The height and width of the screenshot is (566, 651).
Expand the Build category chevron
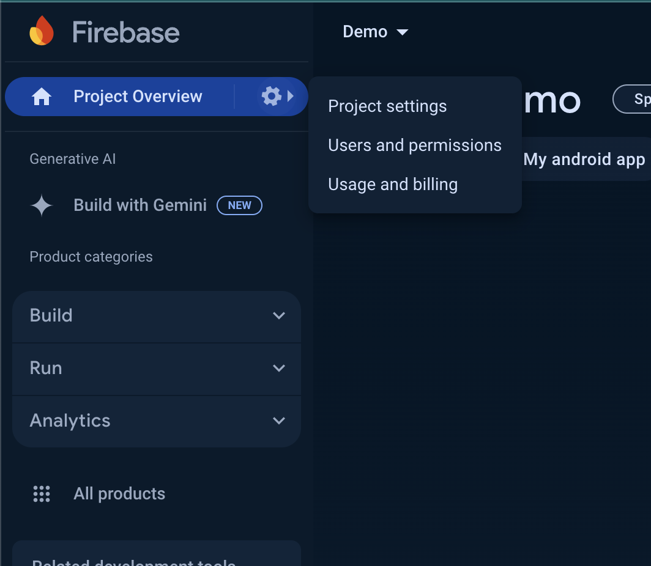click(279, 315)
